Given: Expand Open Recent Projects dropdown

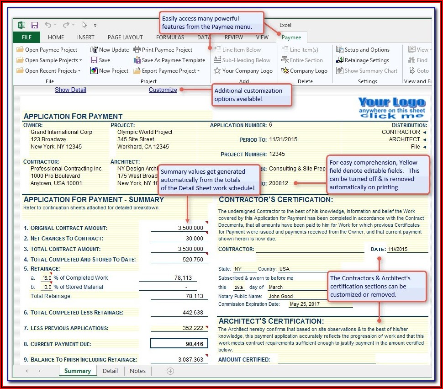Looking at the screenshot, I should point(79,71).
